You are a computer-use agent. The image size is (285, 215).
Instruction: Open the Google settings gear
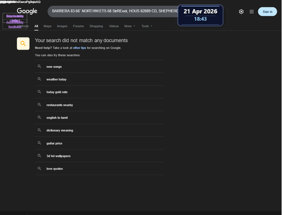tap(241, 11)
